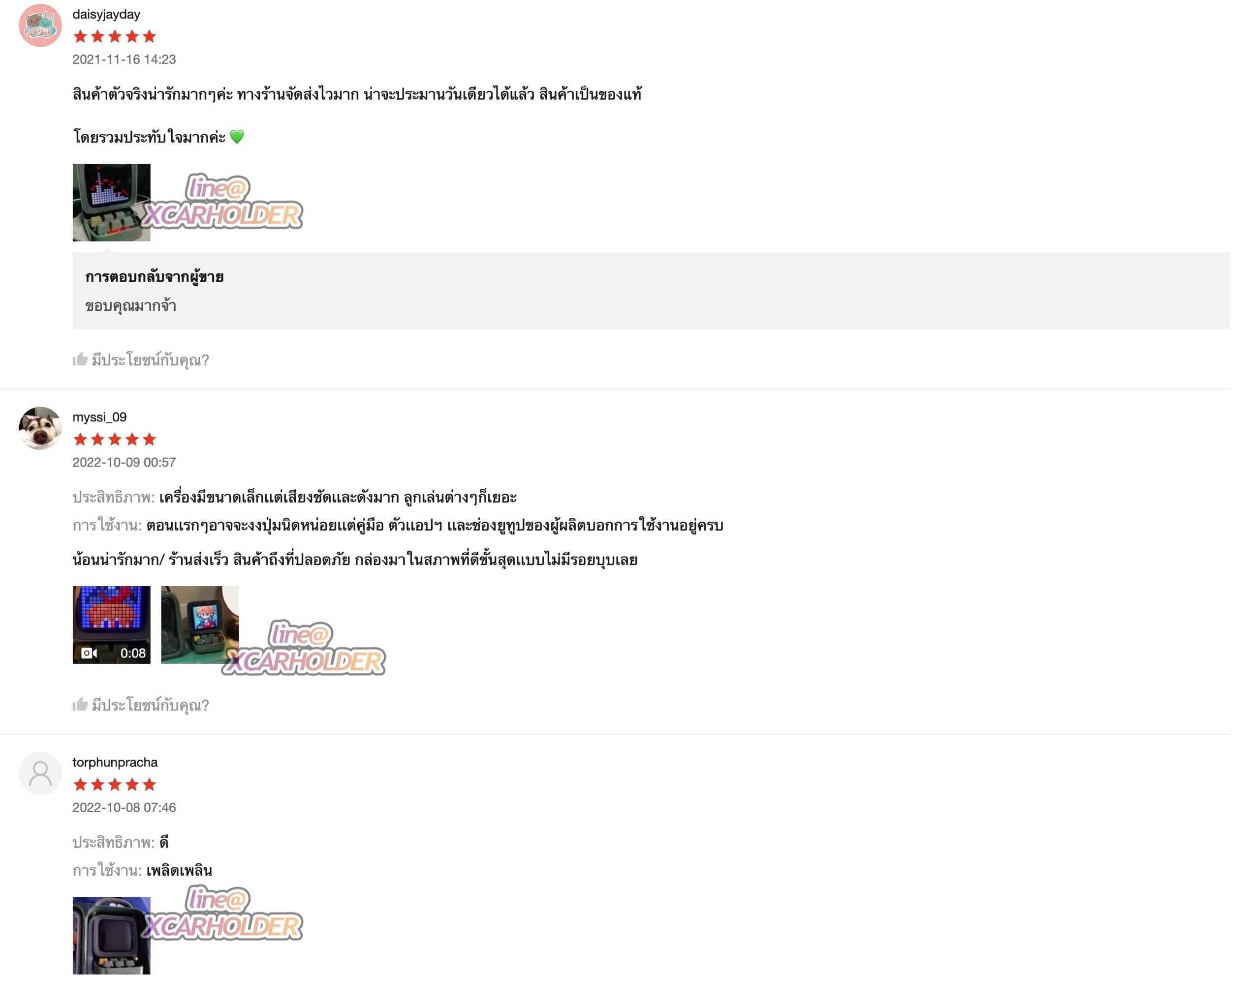The image size is (1250, 1006).
Task: Click the green heart emoji in review
Action: click(x=237, y=137)
